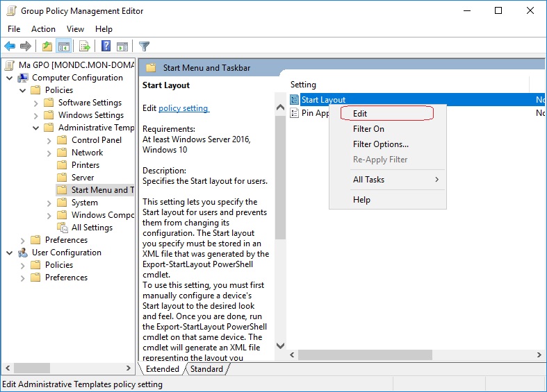Click the Start Layout policy setting icon
Screen dimensions: 547x392
[295, 100]
